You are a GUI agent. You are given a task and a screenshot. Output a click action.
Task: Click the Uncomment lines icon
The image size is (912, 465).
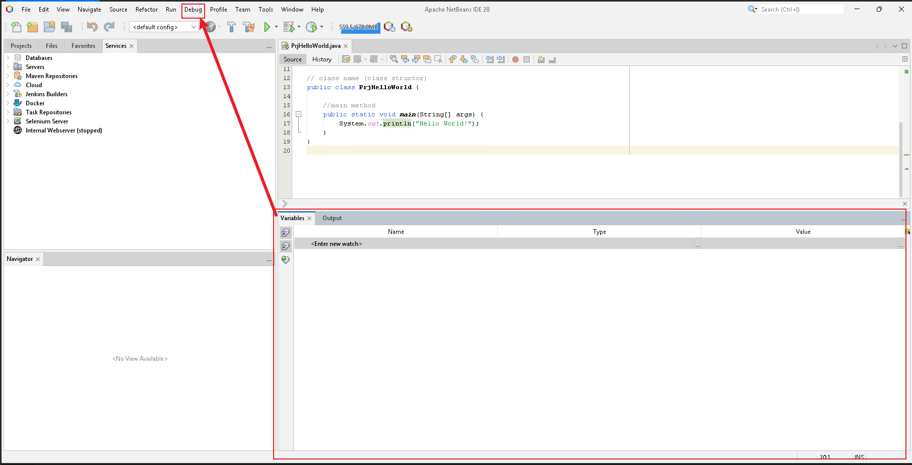pos(552,59)
